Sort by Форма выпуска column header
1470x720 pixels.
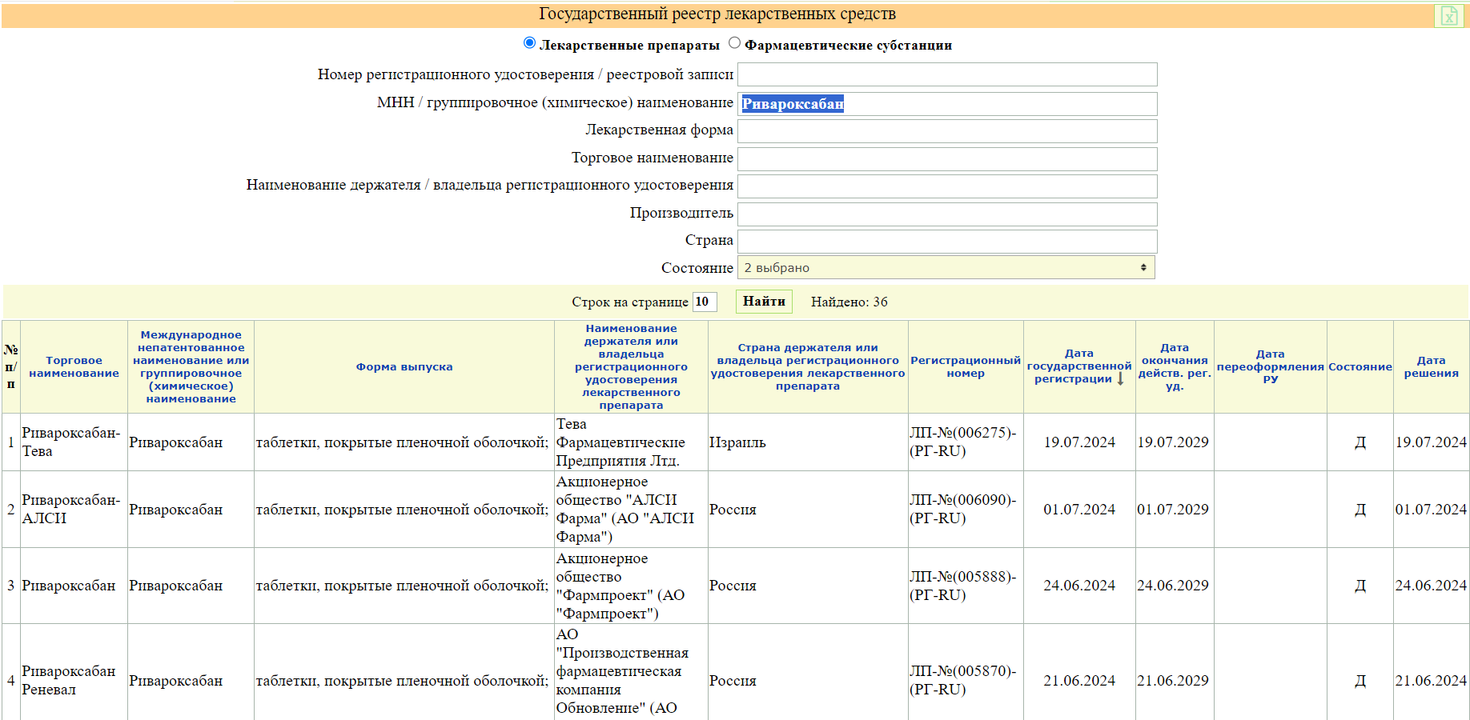click(x=404, y=367)
